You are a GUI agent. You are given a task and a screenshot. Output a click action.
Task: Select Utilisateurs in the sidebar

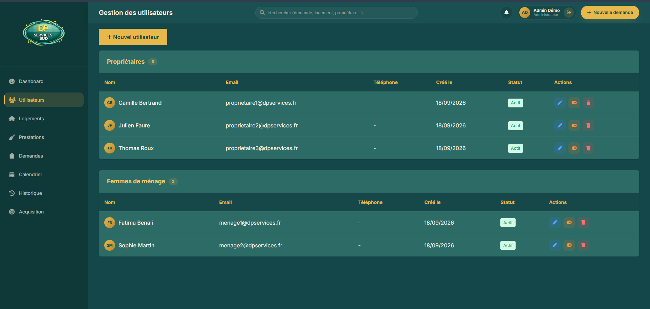44,100
